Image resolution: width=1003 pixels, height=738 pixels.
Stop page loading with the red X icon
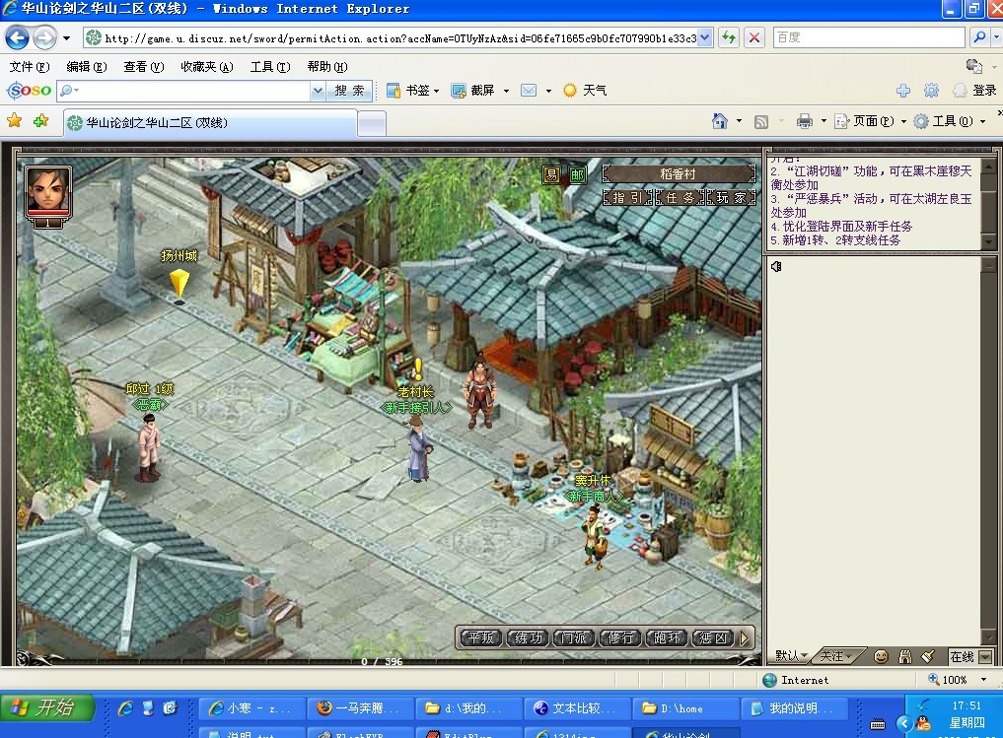pos(754,37)
